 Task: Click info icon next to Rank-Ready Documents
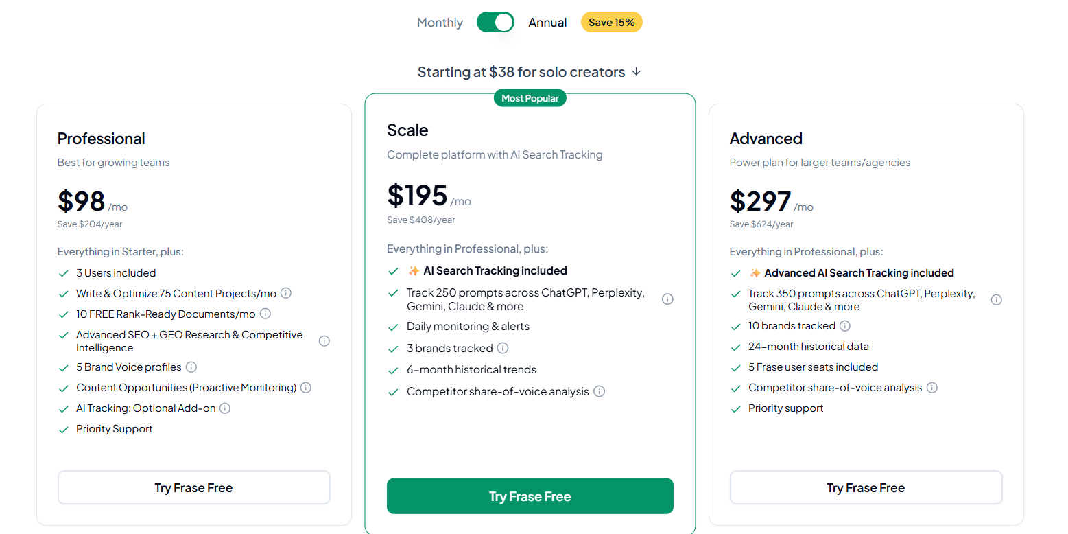click(265, 314)
